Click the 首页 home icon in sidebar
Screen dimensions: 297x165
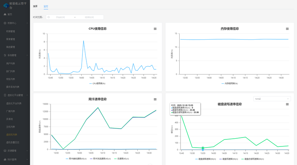pos(5,14)
